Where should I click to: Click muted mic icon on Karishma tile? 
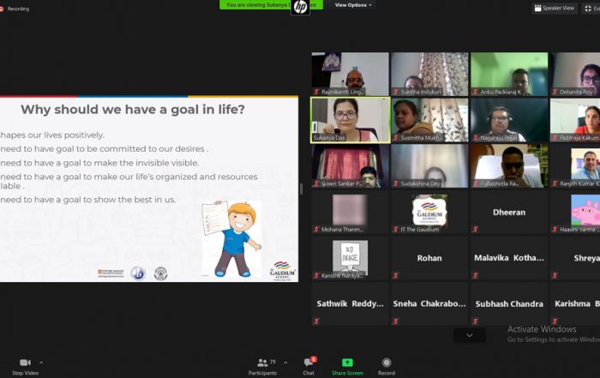coord(555,321)
